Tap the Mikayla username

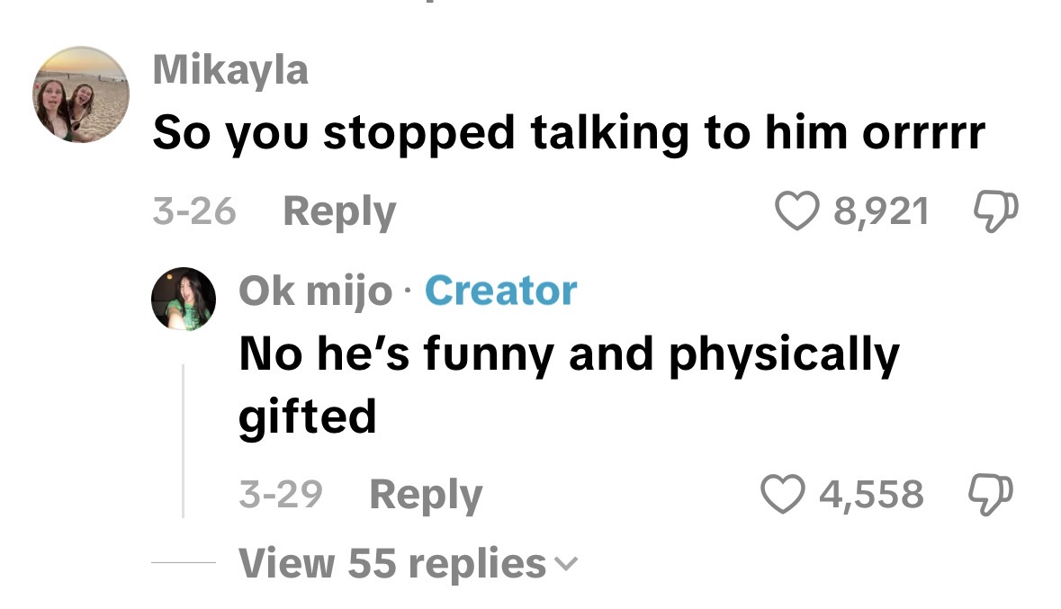[230, 69]
